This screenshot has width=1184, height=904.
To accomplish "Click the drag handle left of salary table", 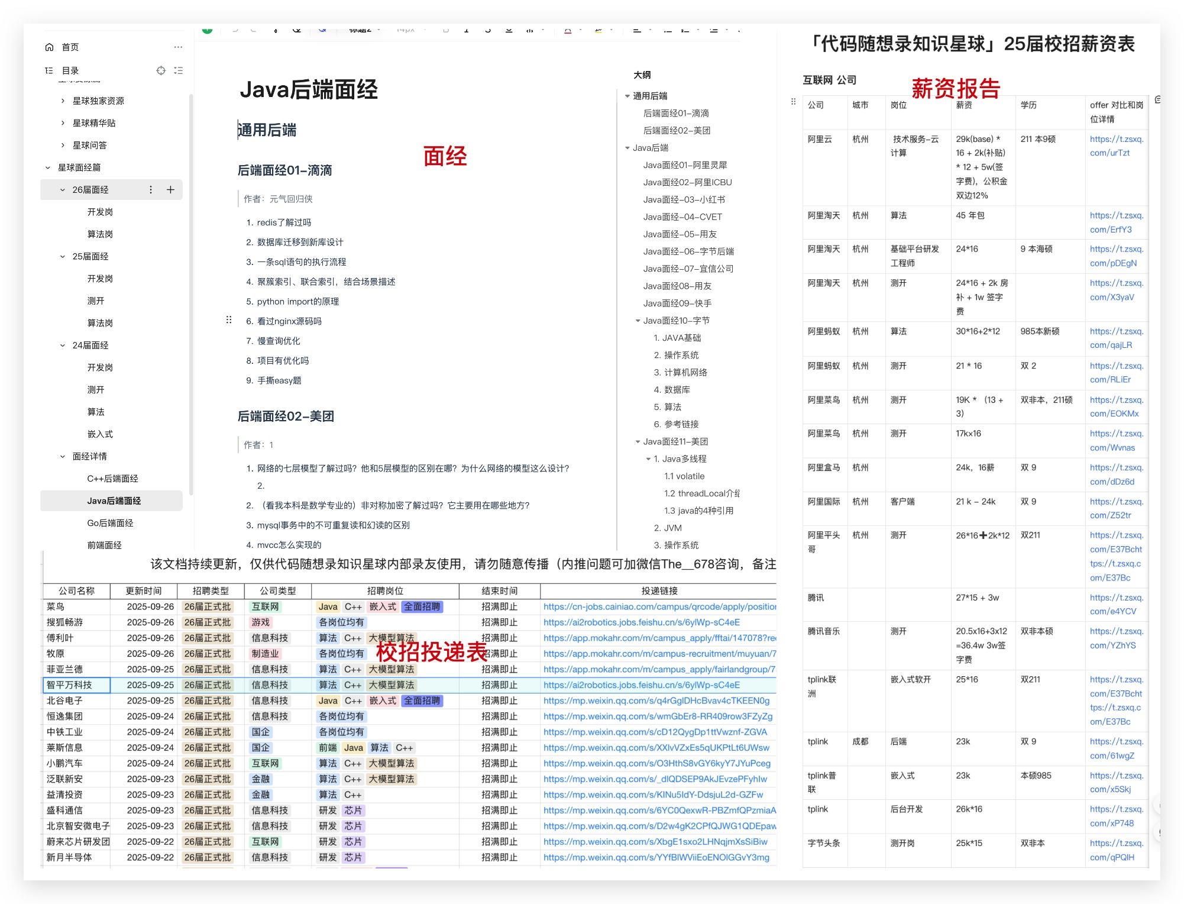I will pyautogui.click(x=793, y=102).
